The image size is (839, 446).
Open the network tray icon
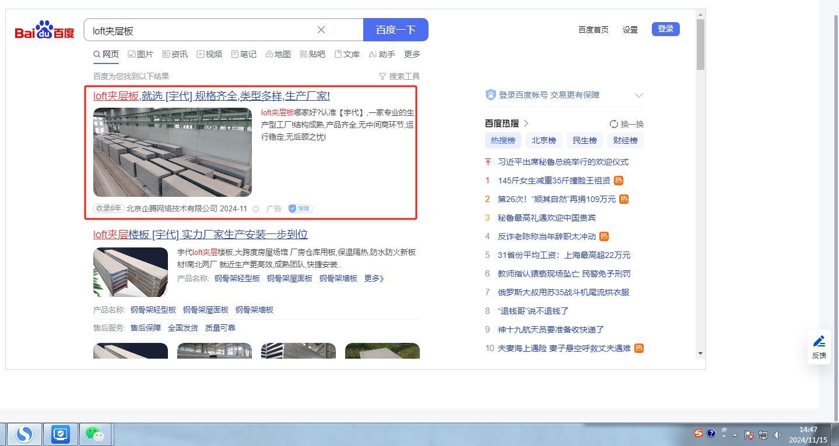pyautogui.click(x=763, y=434)
